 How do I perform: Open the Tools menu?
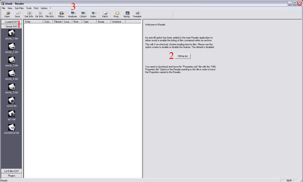click(29, 8)
